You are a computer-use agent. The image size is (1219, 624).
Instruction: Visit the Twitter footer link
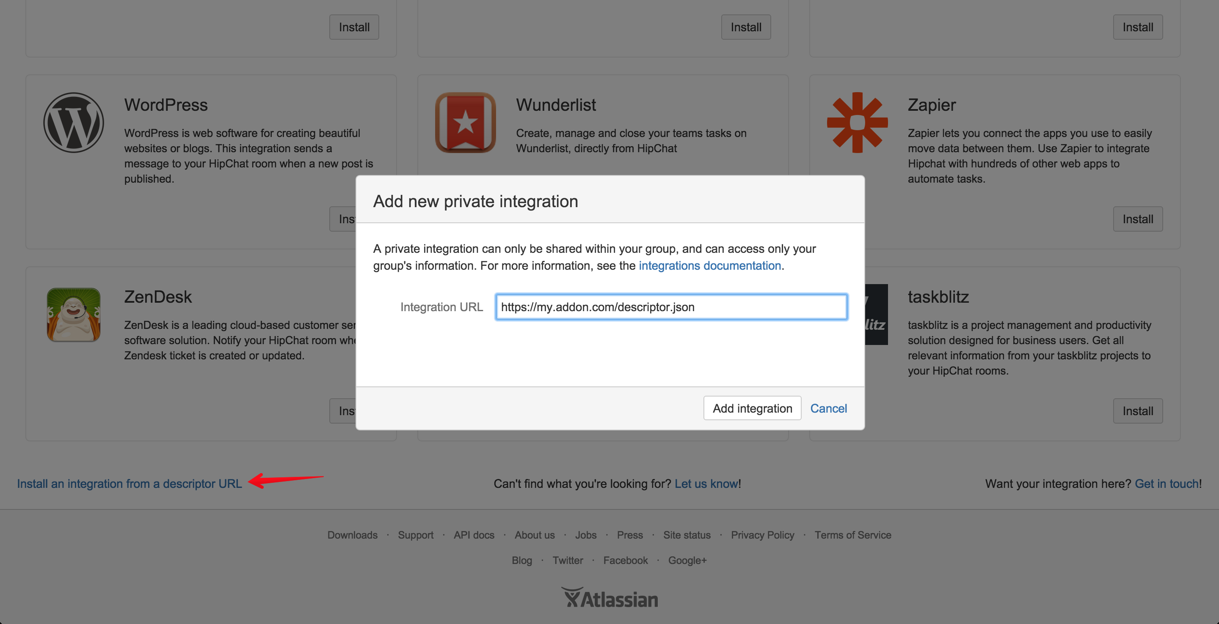567,561
